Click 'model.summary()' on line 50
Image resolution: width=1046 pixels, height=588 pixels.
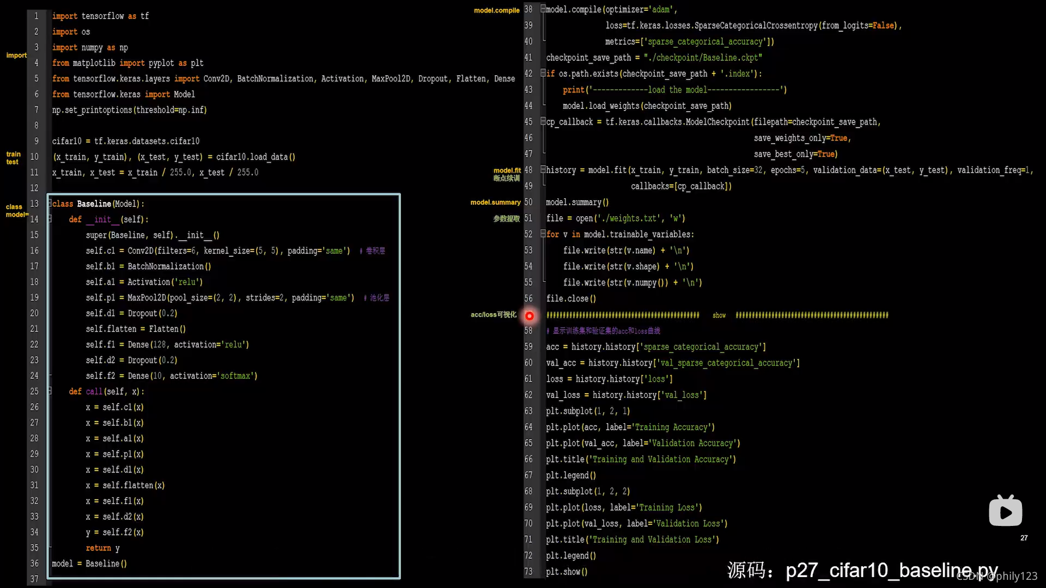pyautogui.click(x=577, y=202)
